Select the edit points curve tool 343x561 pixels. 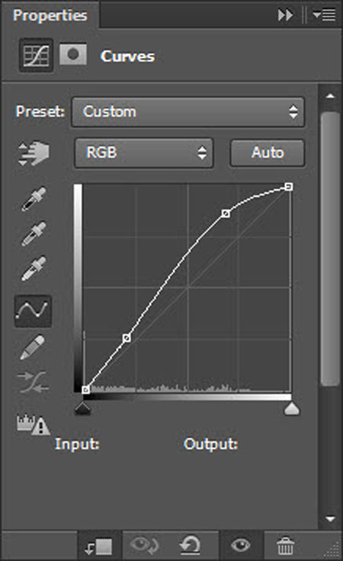(x=33, y=311)
